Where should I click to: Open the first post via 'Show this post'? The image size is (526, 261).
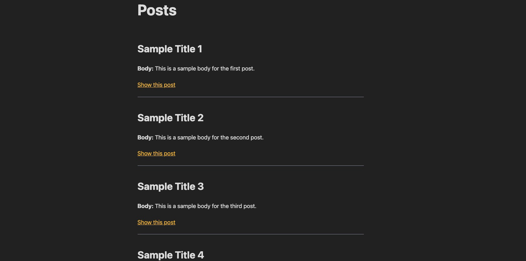click(x=156, y=85)
